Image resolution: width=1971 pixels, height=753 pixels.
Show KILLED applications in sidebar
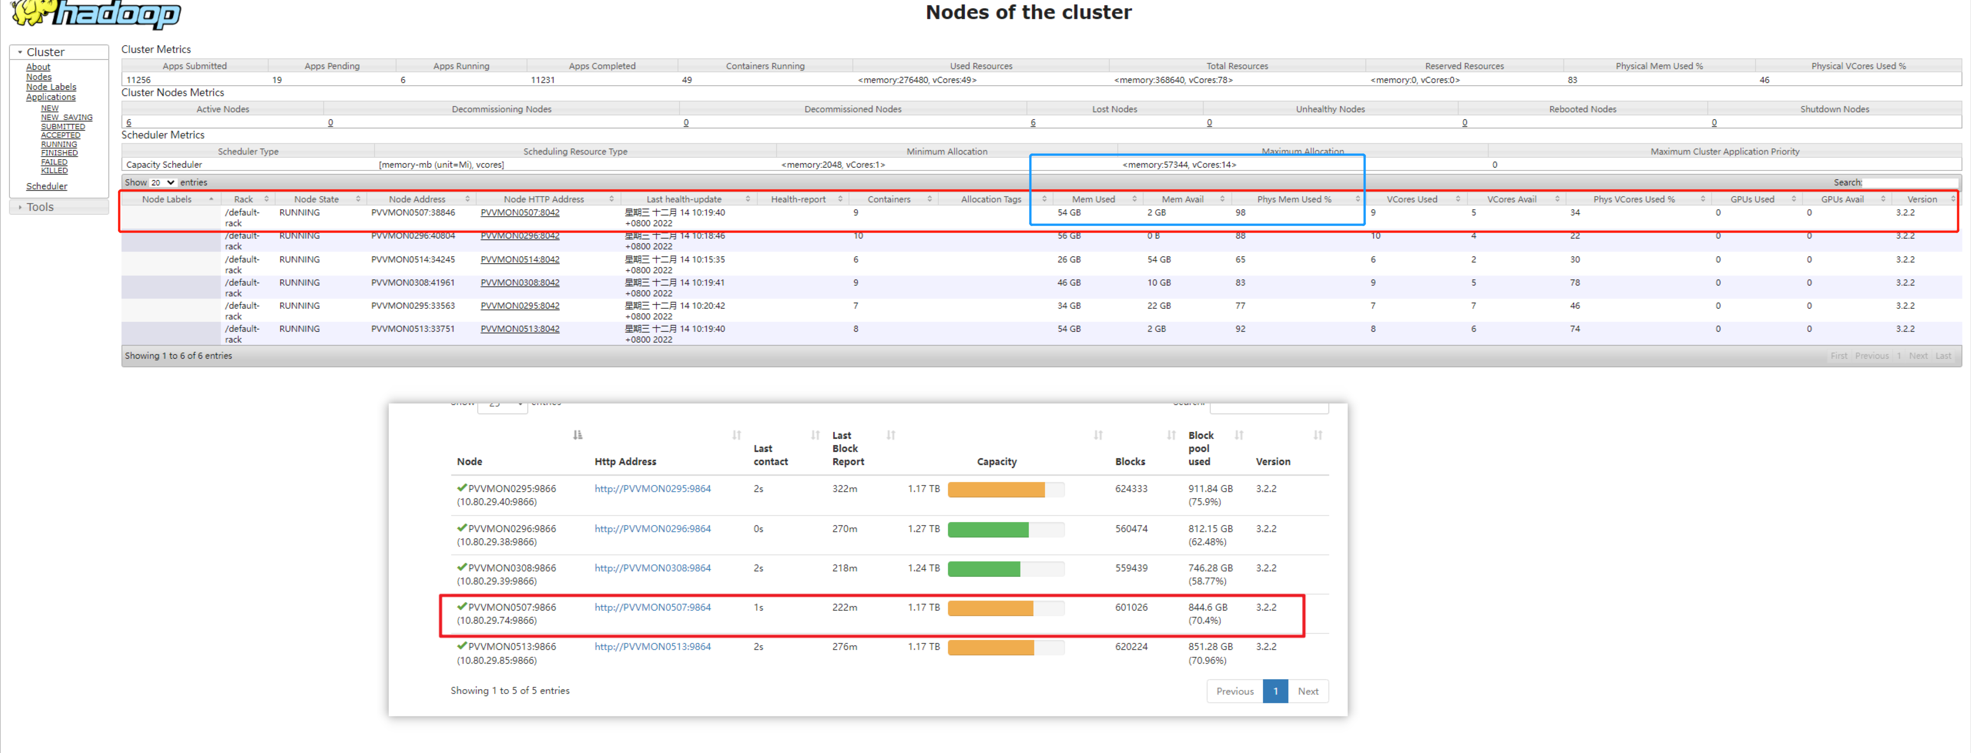click(54, 171)
